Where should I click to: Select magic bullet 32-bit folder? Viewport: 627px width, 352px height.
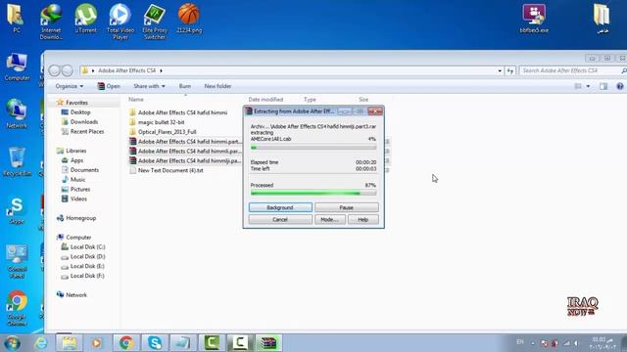pos(157,122)
